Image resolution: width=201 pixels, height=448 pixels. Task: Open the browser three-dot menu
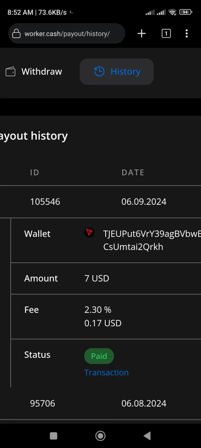point(187,34)
